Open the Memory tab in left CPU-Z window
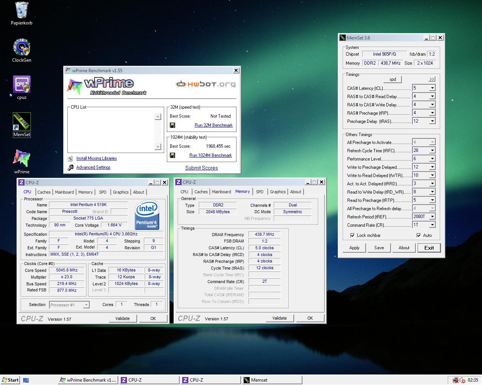The height and width of the screenshot is (385, 482). point(85,192)
